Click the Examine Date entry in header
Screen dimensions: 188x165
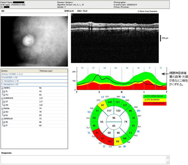(x=125, y=5)
